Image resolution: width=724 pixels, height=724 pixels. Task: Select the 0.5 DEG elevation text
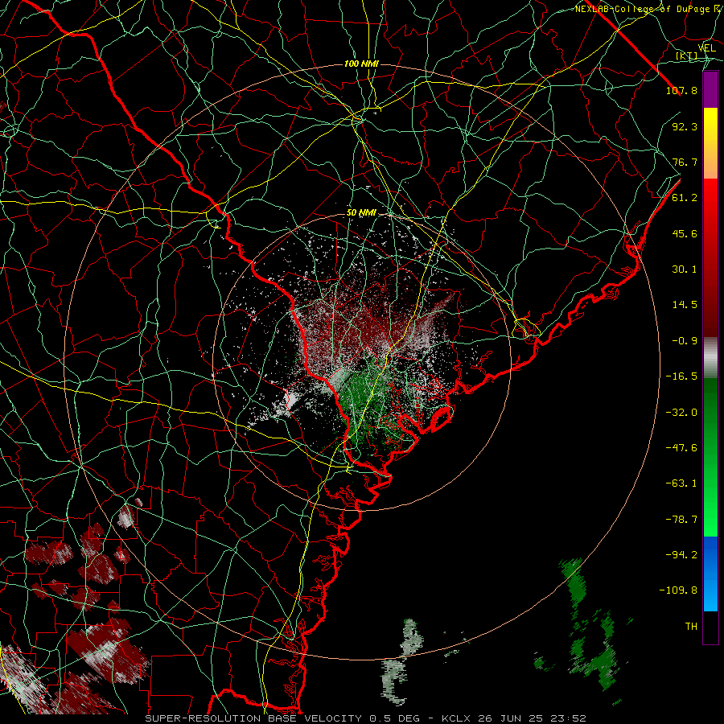(x=394, y=718)
